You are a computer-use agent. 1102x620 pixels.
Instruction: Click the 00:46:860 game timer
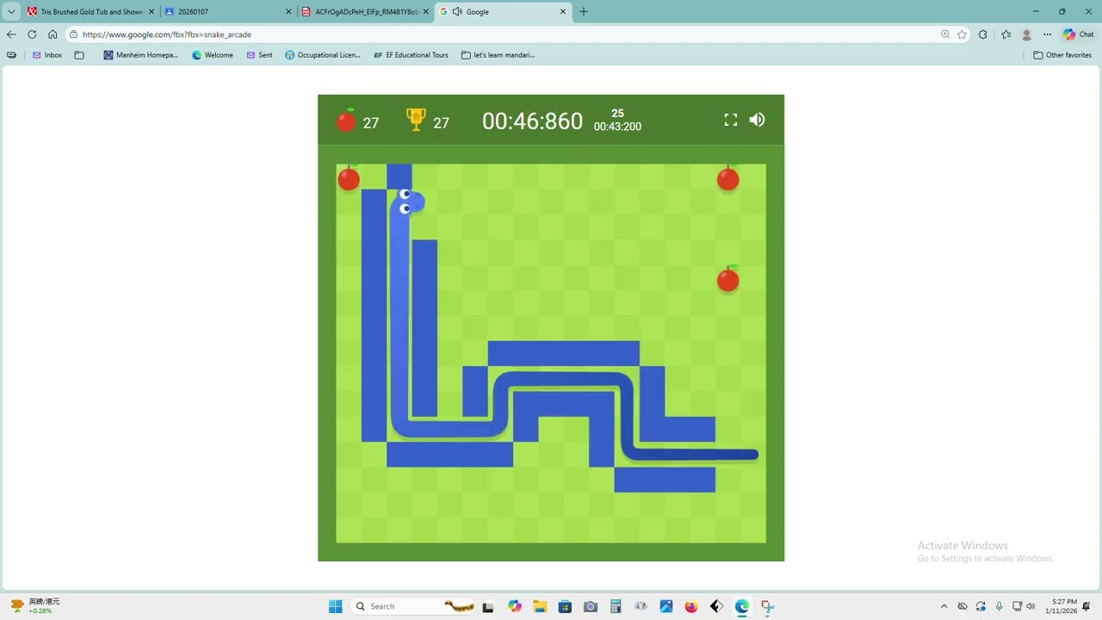point(532,121)
